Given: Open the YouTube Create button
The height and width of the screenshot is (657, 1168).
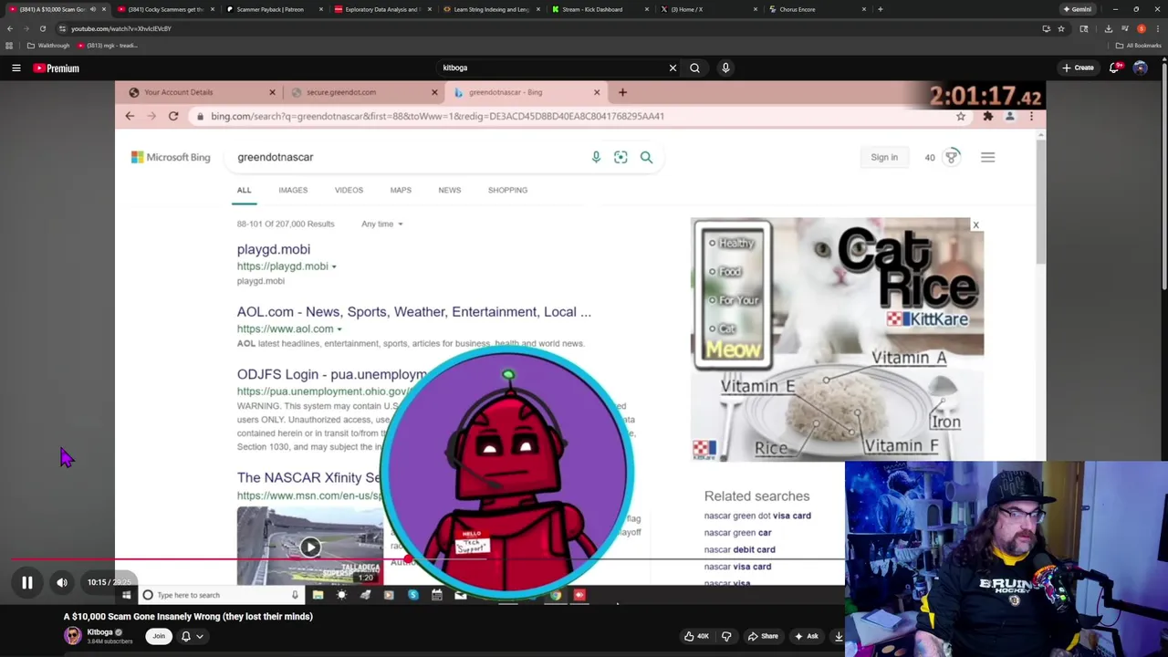Looking at the screenshot, I should 1078,68.
